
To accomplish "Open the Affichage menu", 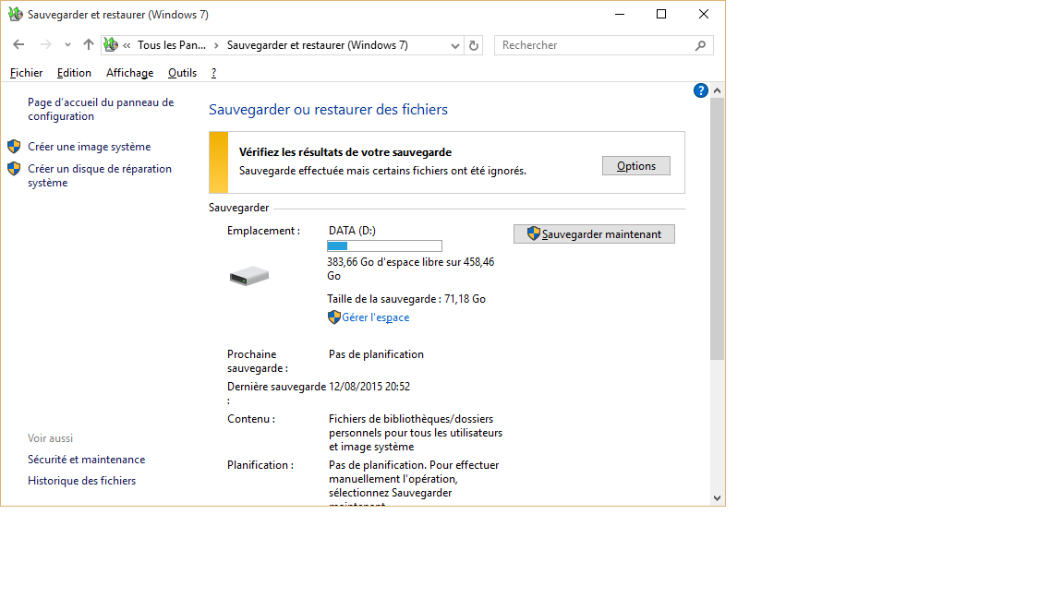I will pos(129,73).
